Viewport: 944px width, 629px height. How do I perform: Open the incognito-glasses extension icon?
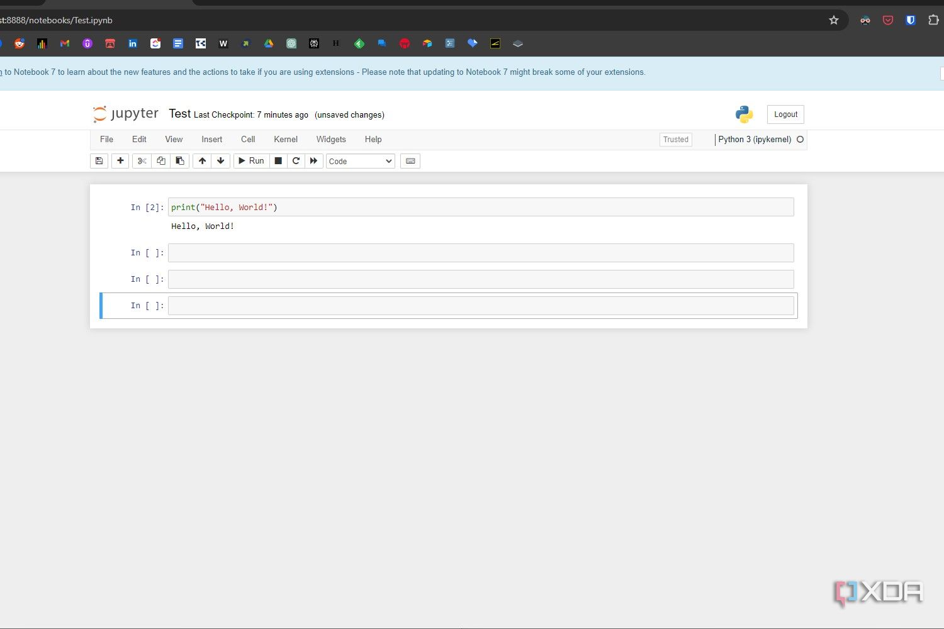pyautogui.click(x=865, y=20)
